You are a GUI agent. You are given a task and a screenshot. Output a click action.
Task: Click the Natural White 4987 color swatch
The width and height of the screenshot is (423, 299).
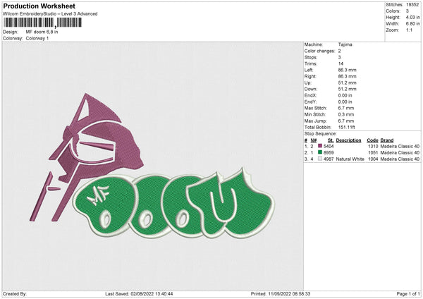tap(320, 159)
